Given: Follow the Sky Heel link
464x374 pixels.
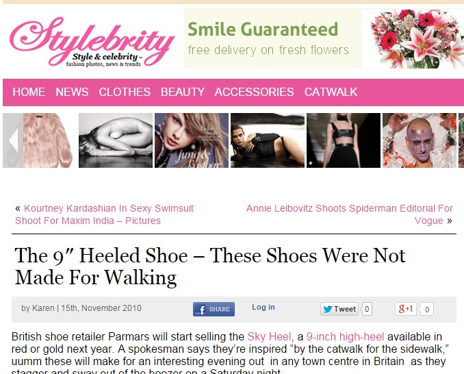Looking at the screenshot, I should point(269,337).
